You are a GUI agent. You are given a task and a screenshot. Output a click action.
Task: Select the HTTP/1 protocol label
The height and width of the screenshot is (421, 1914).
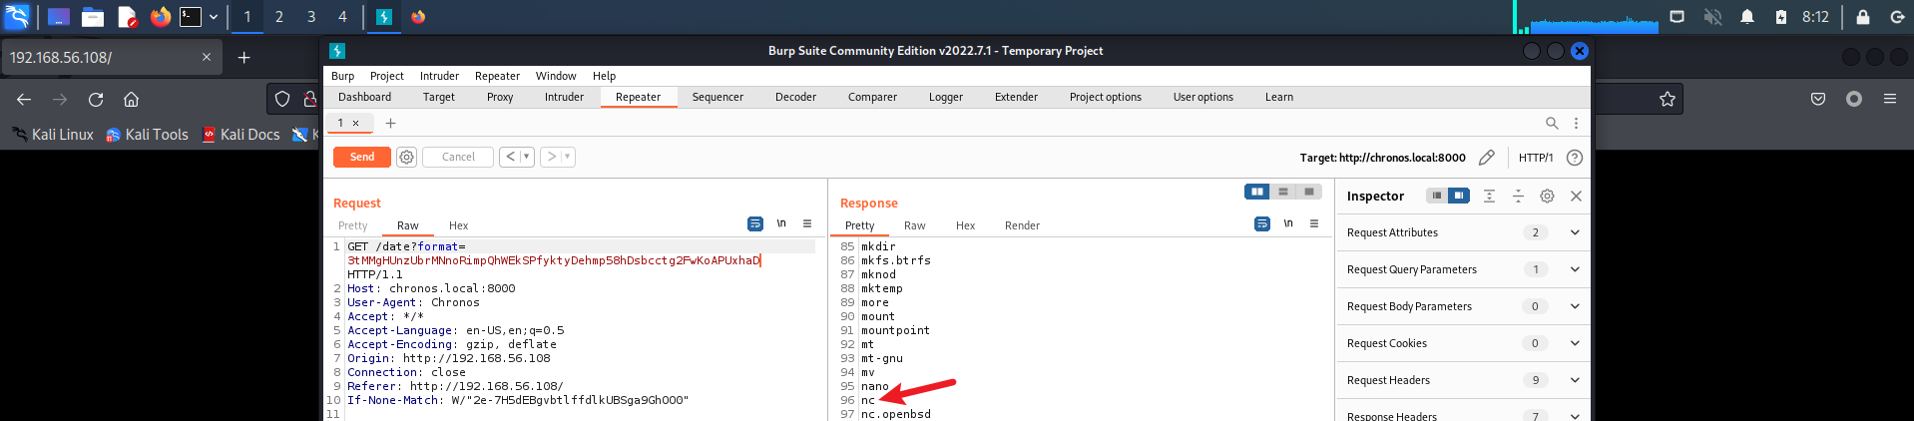pyautogui.click(x=1535, y=158)
